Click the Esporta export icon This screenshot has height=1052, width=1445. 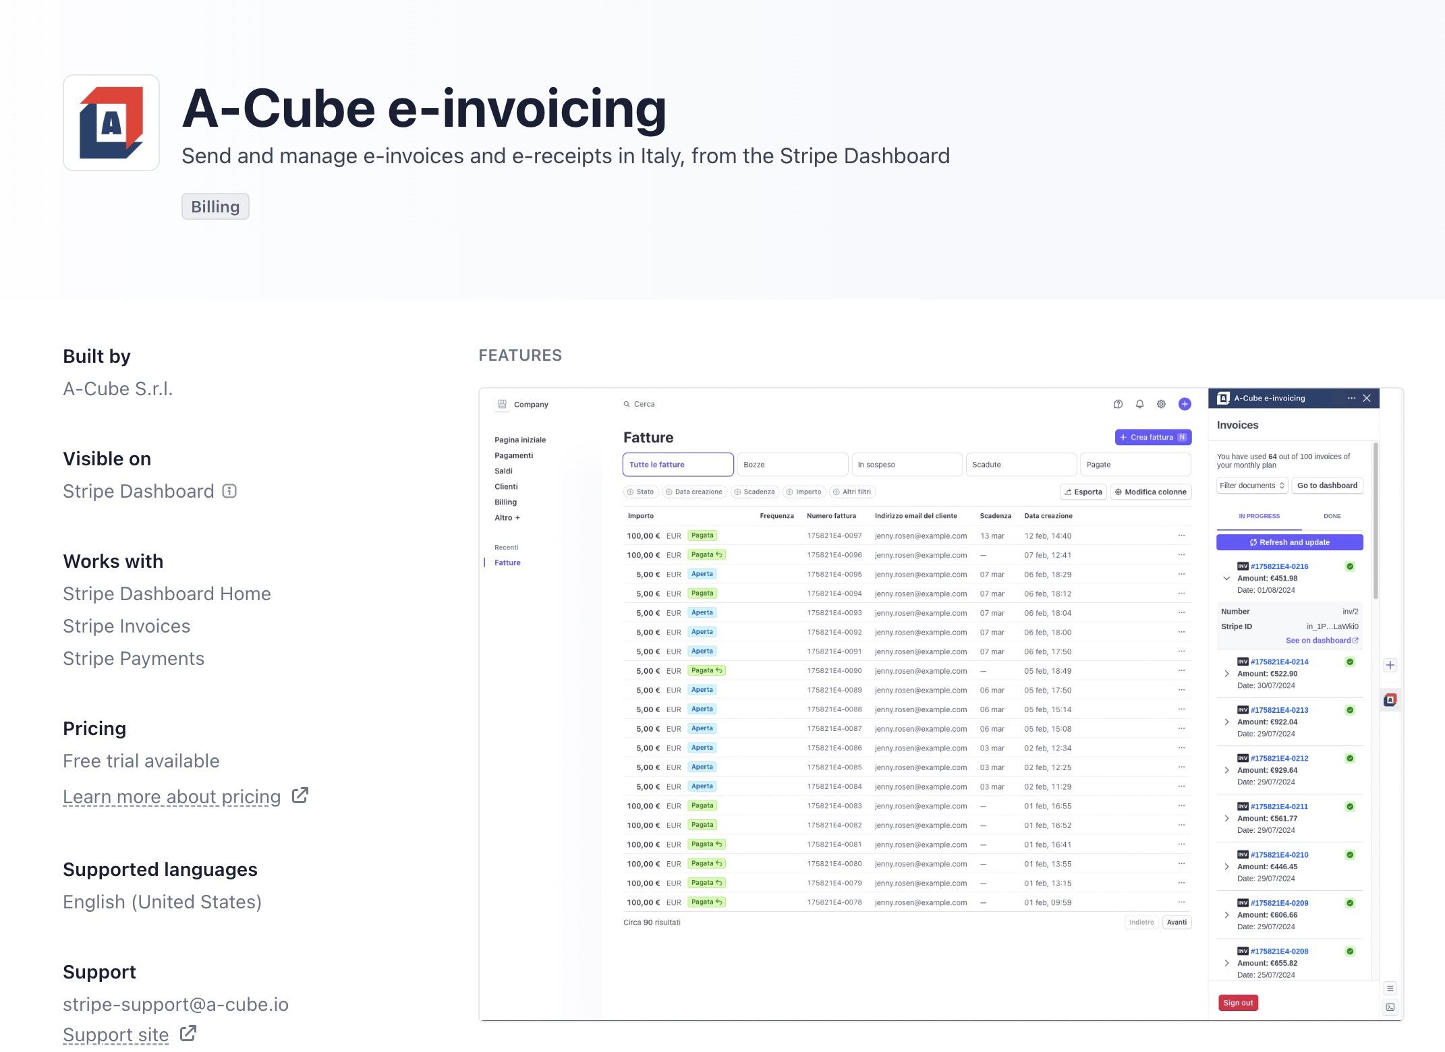point(1083,492)
